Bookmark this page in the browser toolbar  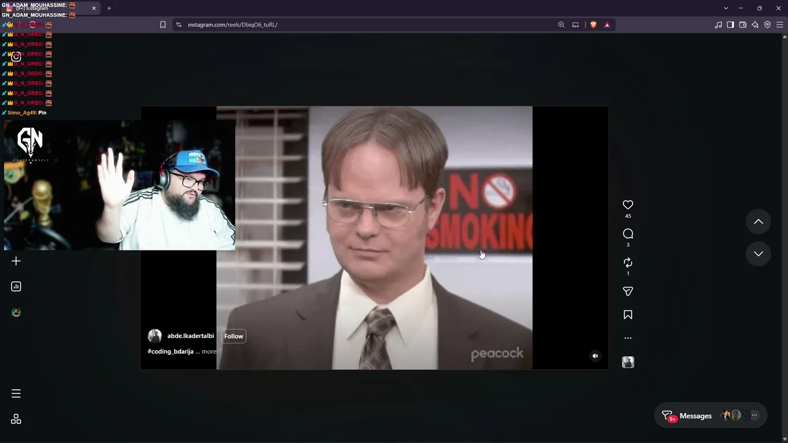(x=163, y=25)
